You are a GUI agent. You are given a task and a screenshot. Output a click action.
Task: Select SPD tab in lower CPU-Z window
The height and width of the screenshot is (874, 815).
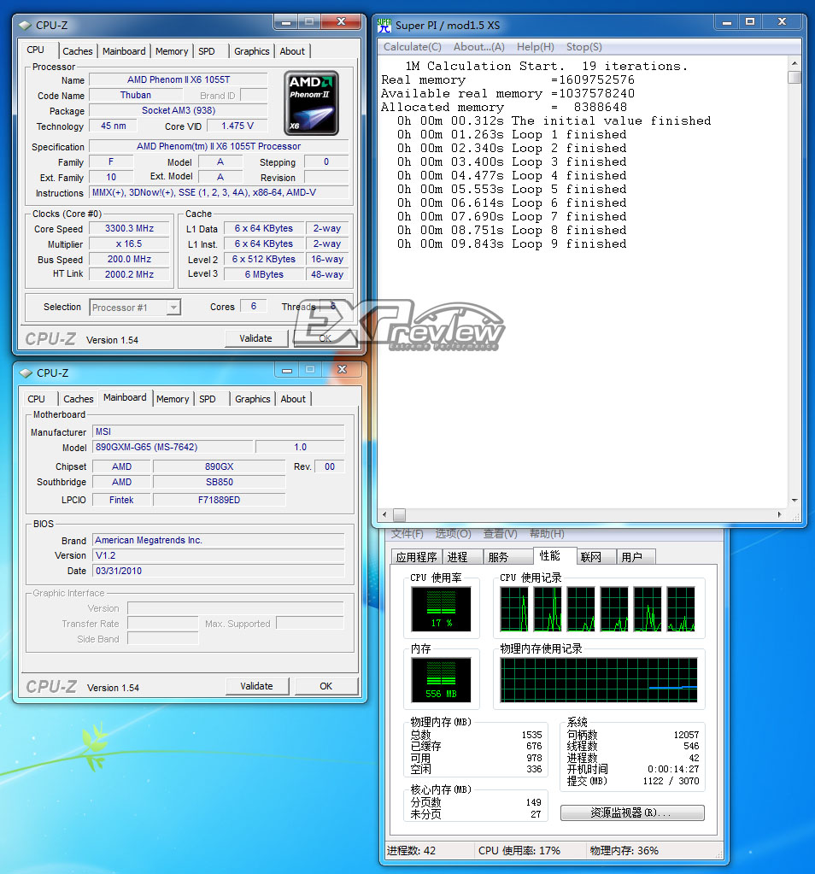coord(208,399)
